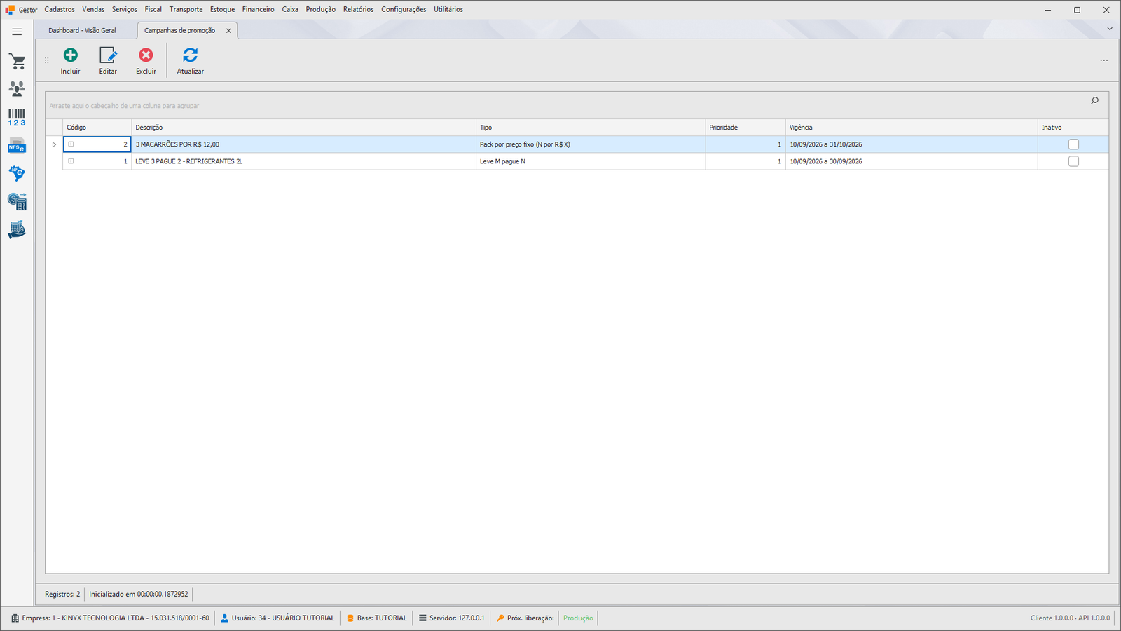This screenshot has height=631, width=1121.
Task: Click the Produção status label
Action: tap(578, 618)
